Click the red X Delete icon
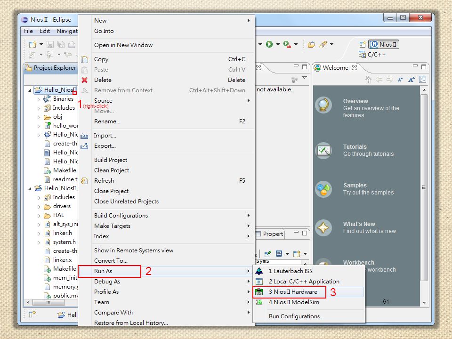The image size is (452, 339). click(84, 80)
